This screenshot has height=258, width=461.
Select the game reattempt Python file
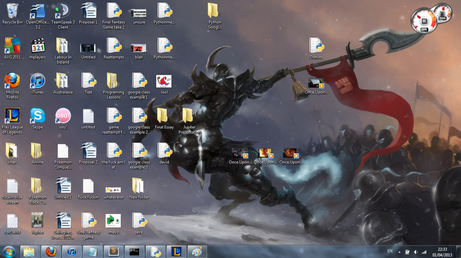point(114,115)
